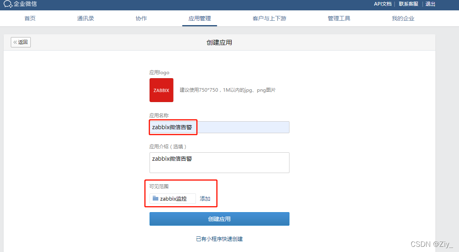Click the 创建应用 page title

(x=219, y=42)
